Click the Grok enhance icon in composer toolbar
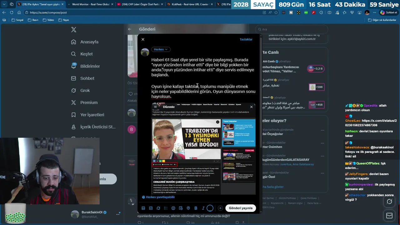Image resolution: width=400 pixels, height=225 pixels. click(x=158, y=208)
